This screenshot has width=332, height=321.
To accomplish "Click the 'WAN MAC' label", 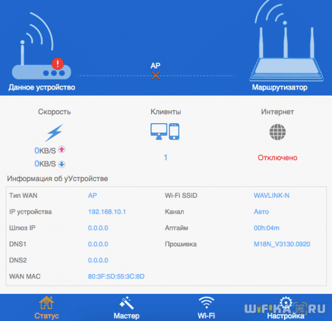I will (25, 276).
